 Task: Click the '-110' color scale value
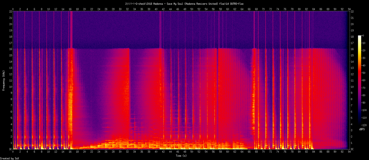click(365, 118)
